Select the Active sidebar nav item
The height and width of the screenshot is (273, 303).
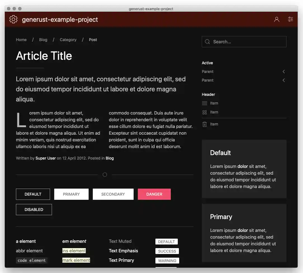pyautogui.click(x=207, y=63)
